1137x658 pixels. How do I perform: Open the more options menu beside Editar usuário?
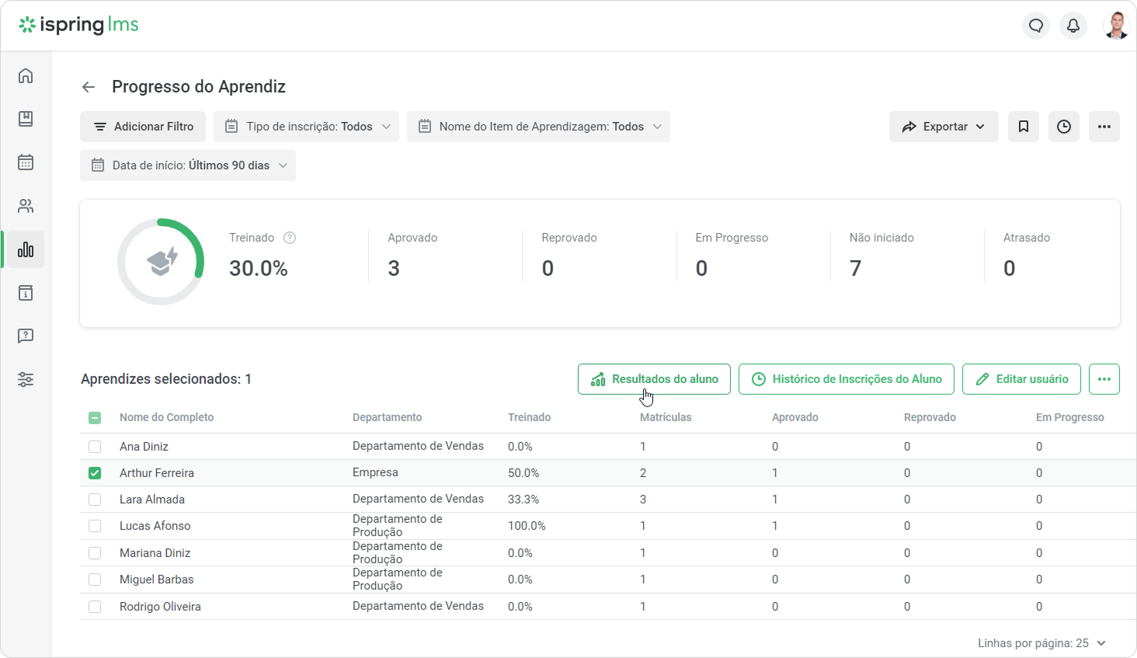coord(1104,379)
